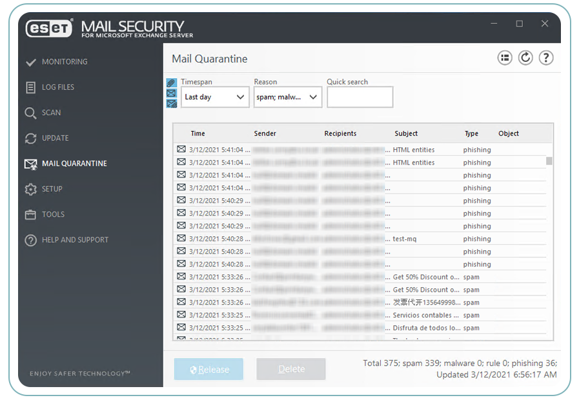
Task: Open the Monitoring section
Action: click(65, 62)
